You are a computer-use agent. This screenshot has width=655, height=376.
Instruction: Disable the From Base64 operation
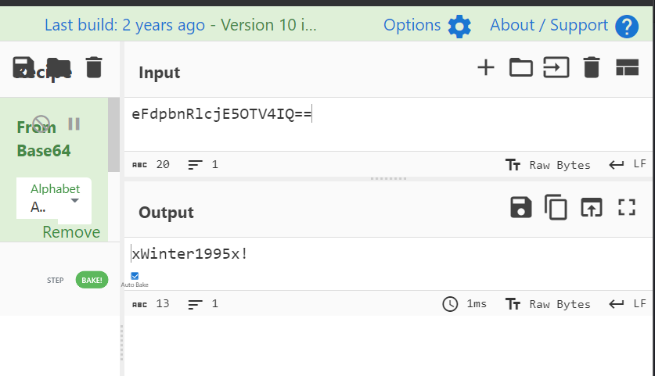(41, 124)
